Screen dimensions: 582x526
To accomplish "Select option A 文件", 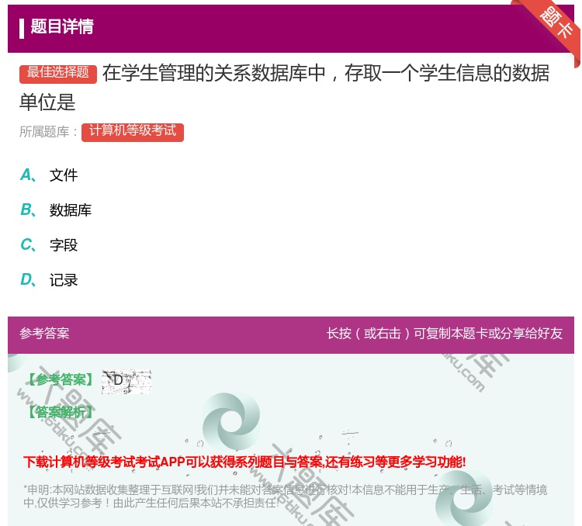I will [49, 175].
